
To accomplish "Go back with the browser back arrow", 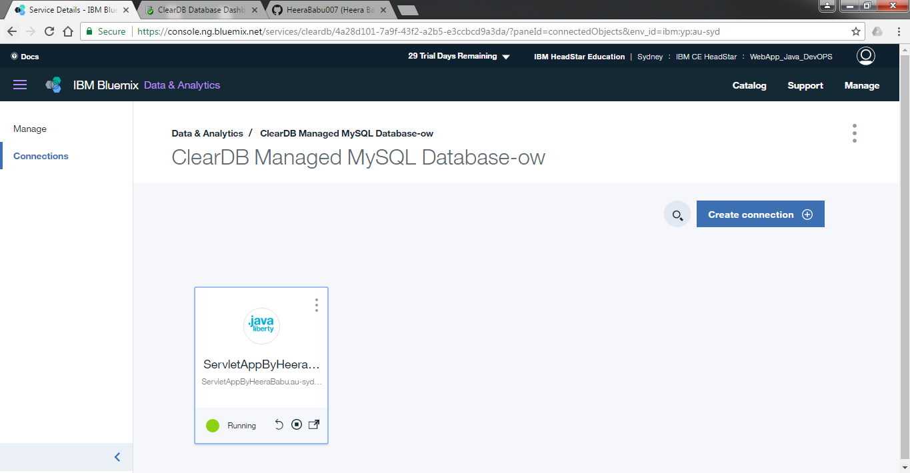I will click(x=12, y=31).
